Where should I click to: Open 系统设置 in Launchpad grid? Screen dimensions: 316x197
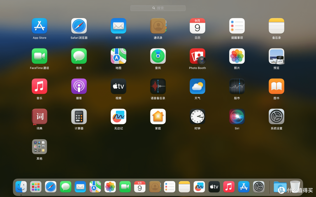pos(276,116)
